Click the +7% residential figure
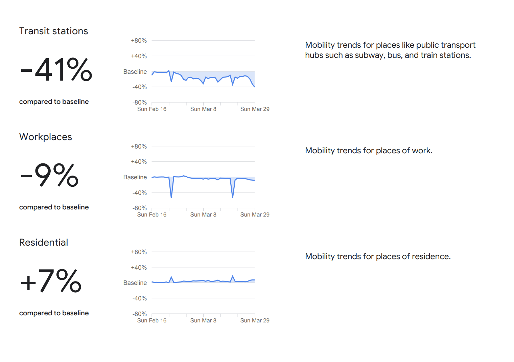 click(51, 281)
